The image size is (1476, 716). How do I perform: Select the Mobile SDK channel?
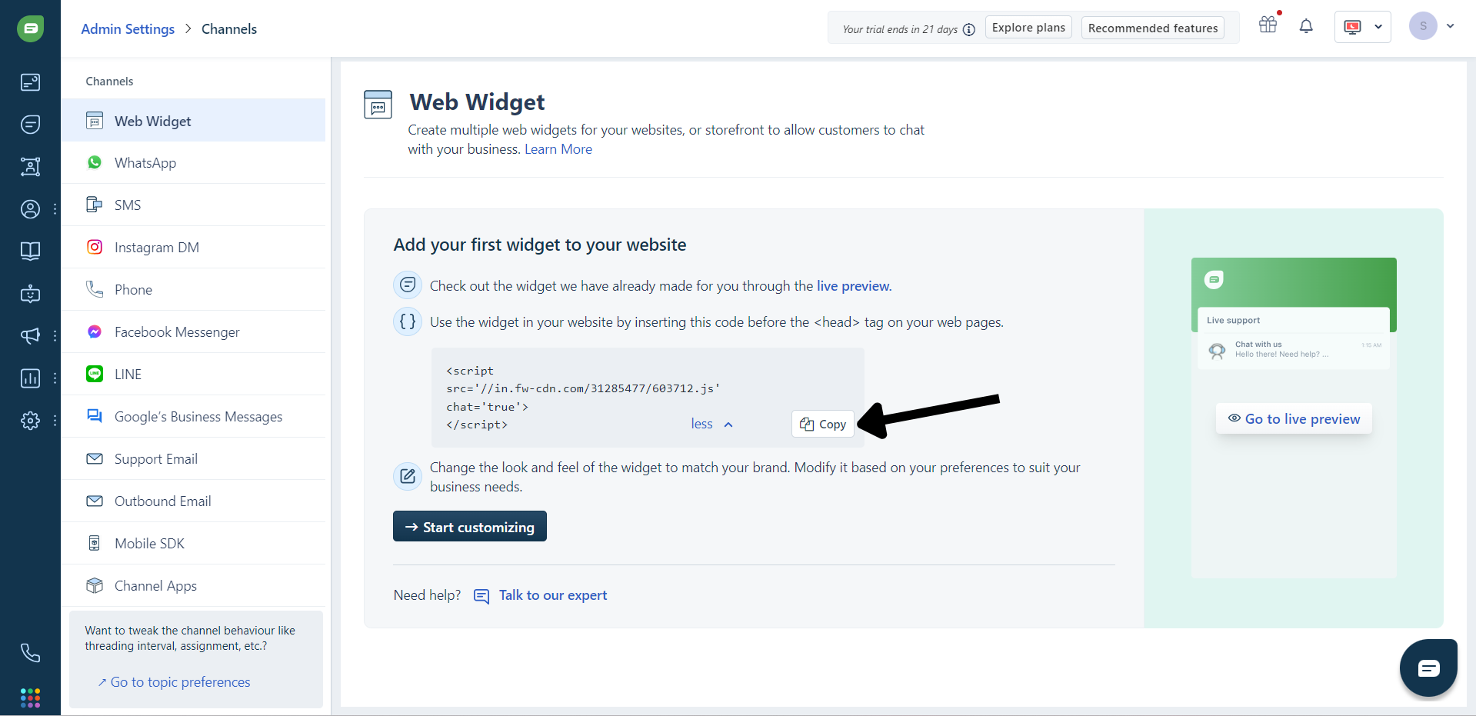point(193,544)
